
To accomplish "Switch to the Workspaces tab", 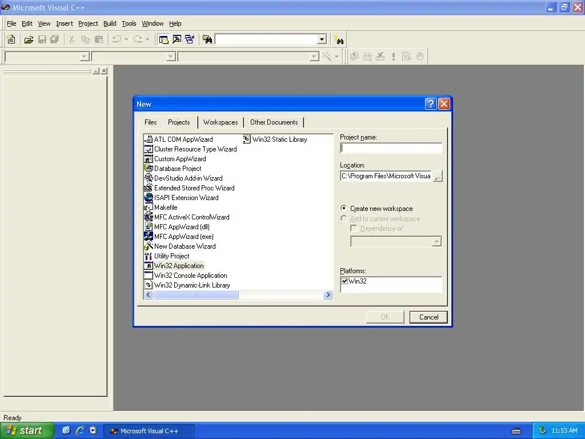I will coord(221,122).
